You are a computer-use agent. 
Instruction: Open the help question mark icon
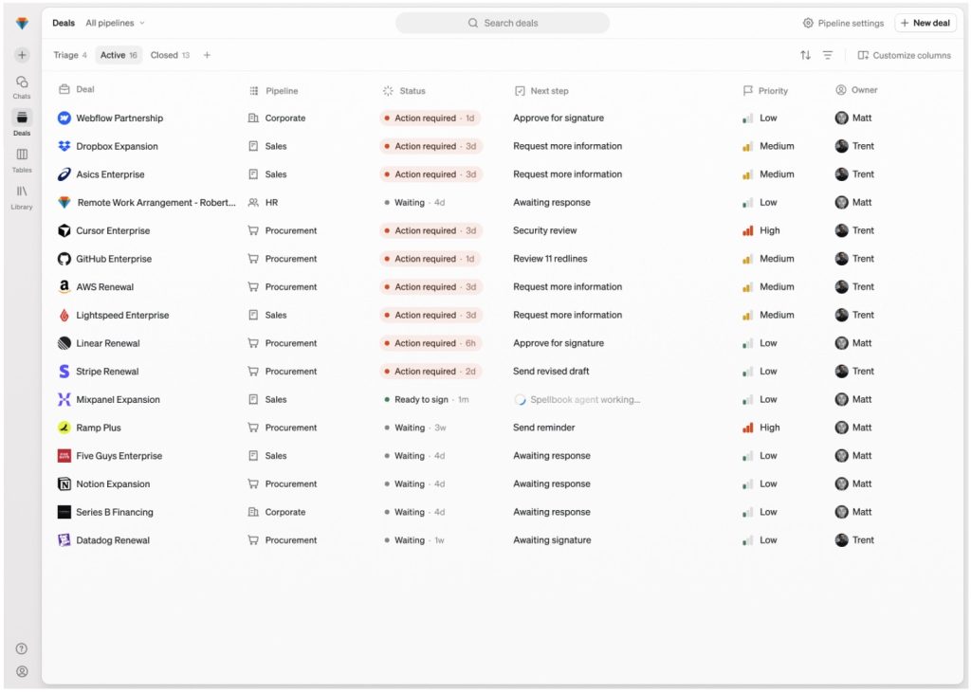(x=22, y=648)
